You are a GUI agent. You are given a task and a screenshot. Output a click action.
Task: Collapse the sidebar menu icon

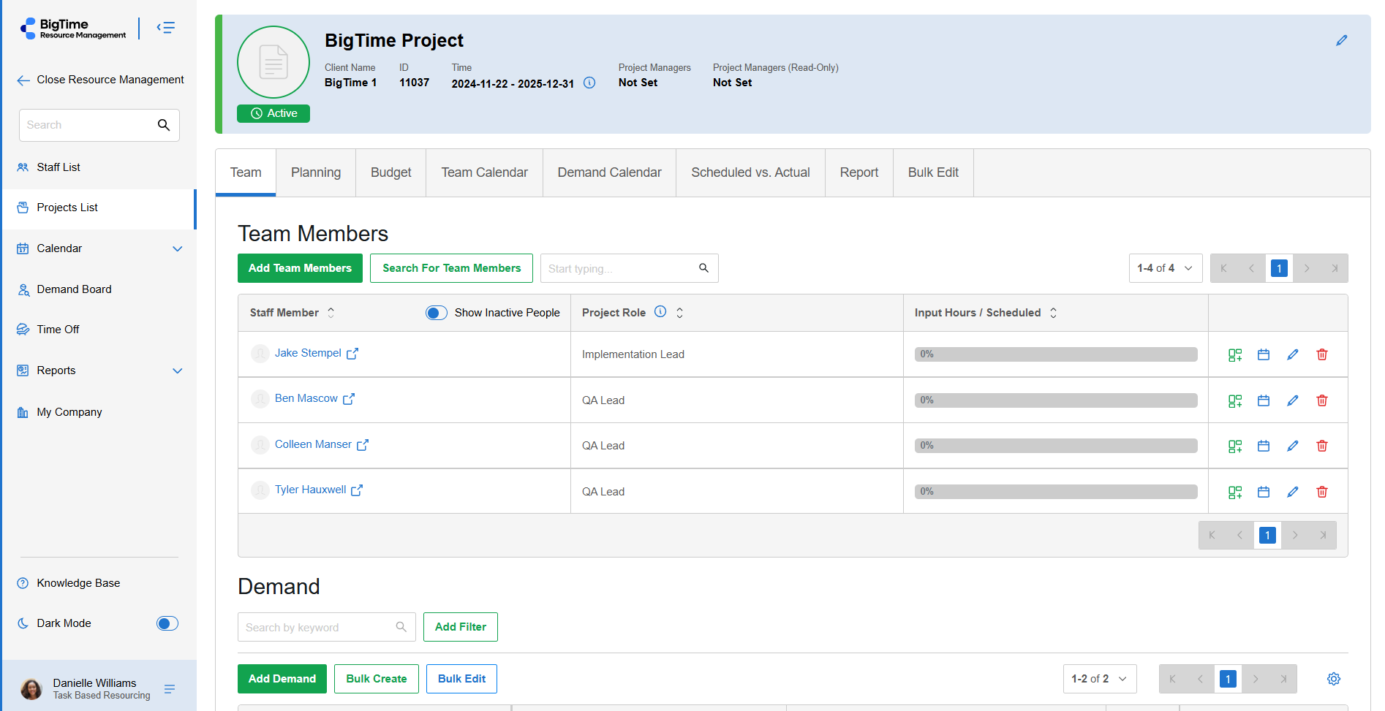[166, 28]
